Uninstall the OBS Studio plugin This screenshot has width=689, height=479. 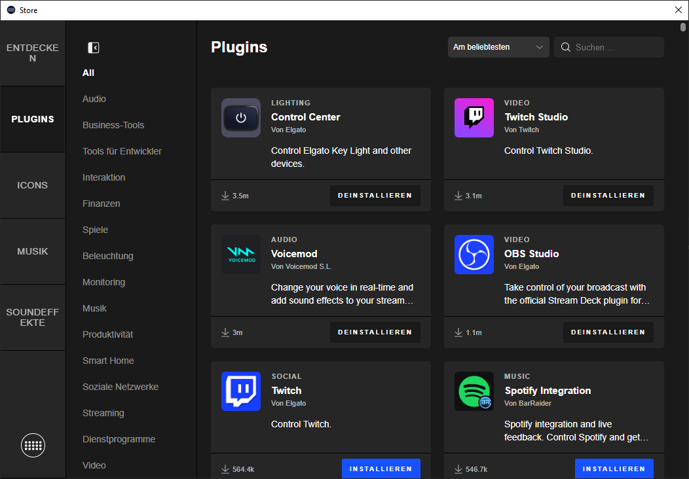608,332
